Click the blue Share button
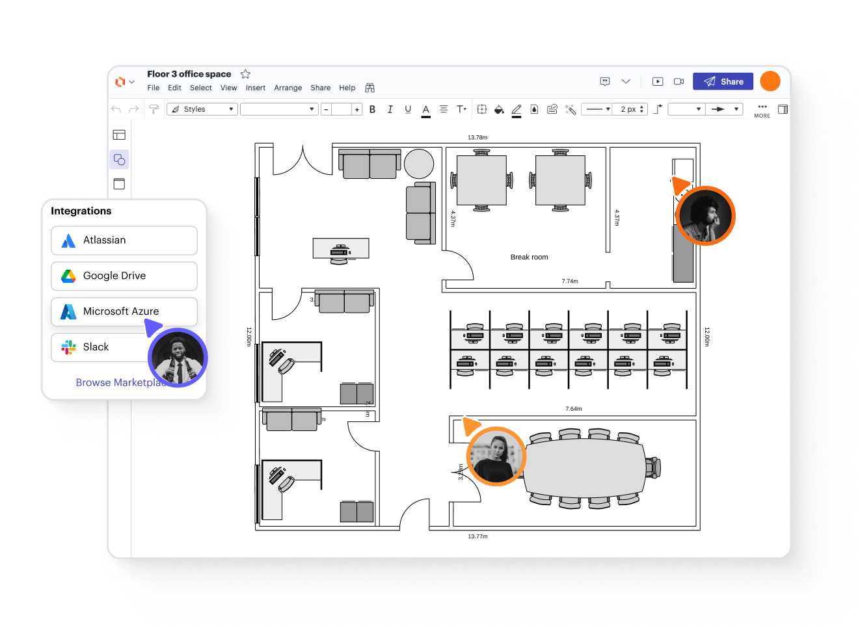The width and height of the screenshot is (860, 628). 723,81
